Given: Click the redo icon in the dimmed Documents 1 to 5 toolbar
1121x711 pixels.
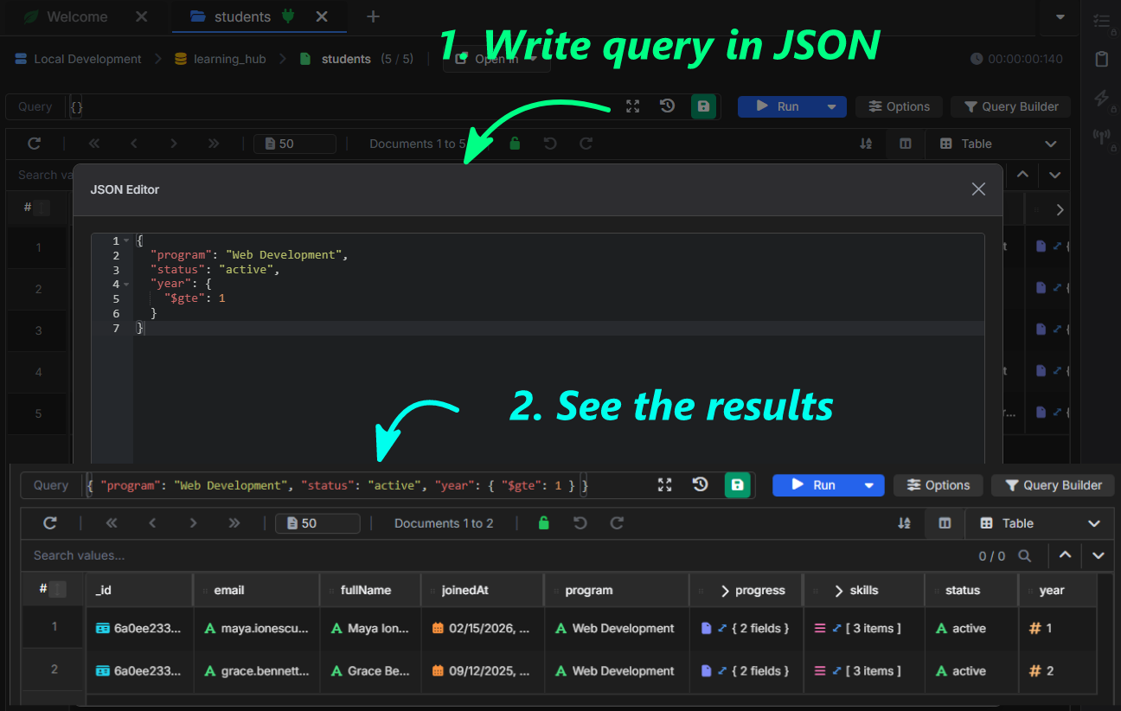Looking at the screenshot, I should pos(586,144).
